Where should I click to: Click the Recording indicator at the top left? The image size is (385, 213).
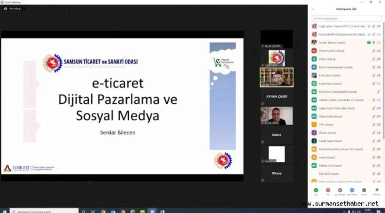click(x=14, y=9)
